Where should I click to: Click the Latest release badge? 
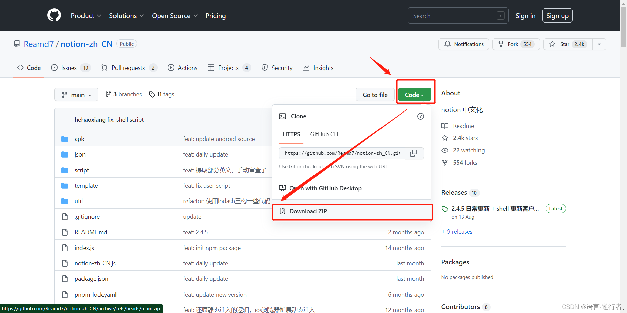pos(556,209)
